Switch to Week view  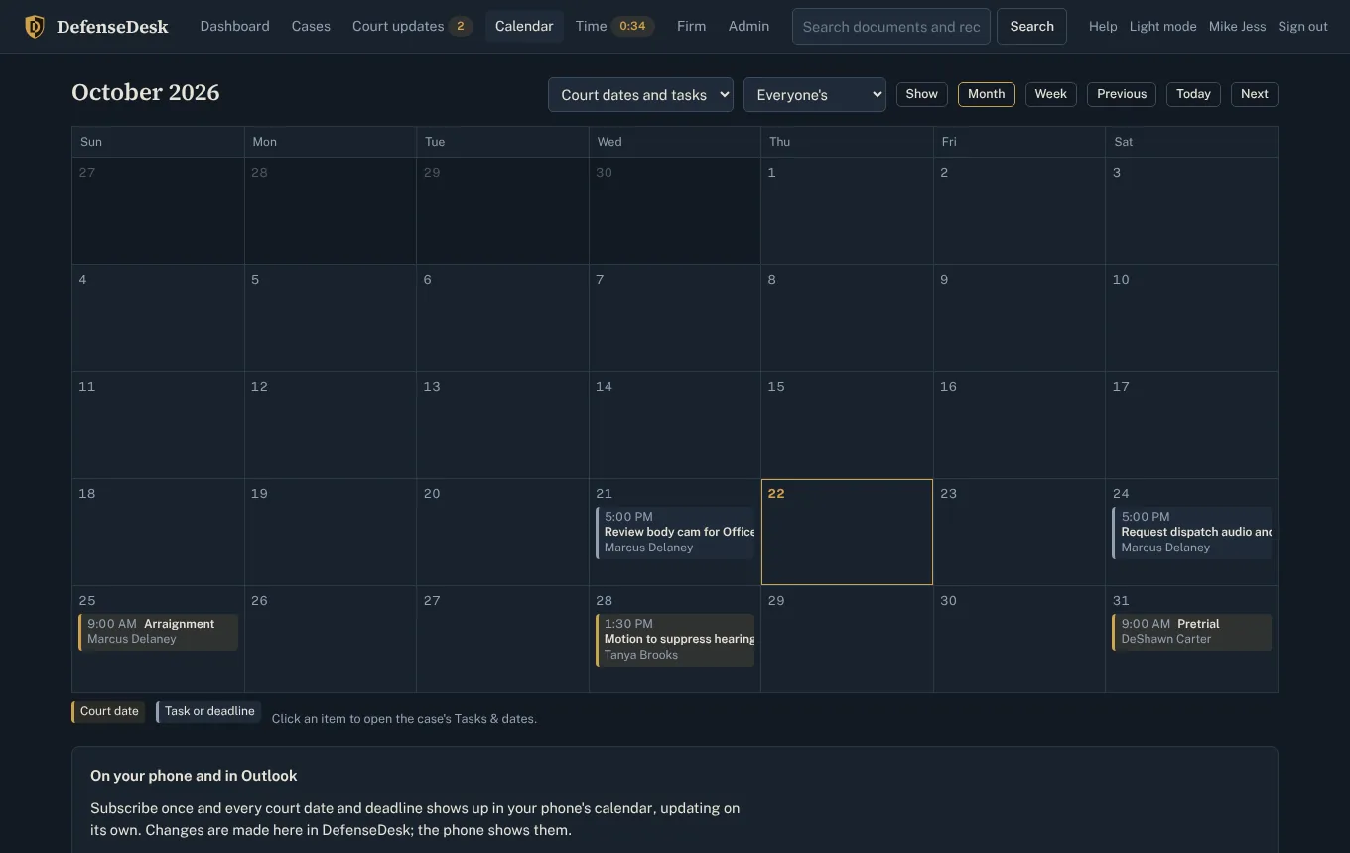[1050, 94]
